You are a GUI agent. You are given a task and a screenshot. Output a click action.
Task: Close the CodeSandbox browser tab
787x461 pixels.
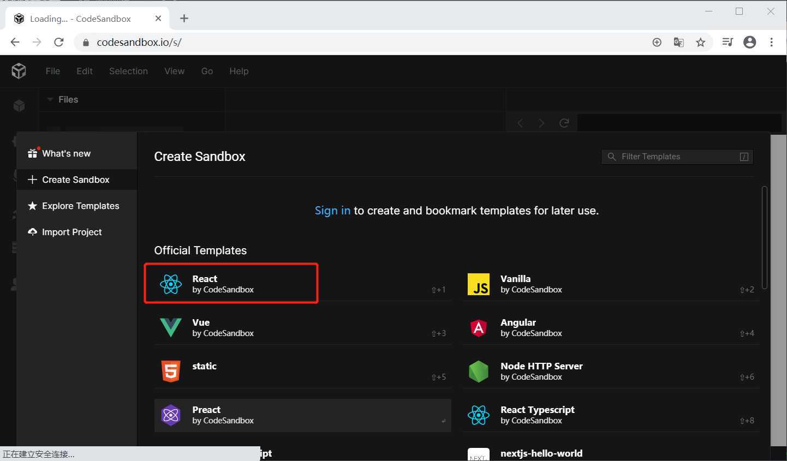(158, 19)
